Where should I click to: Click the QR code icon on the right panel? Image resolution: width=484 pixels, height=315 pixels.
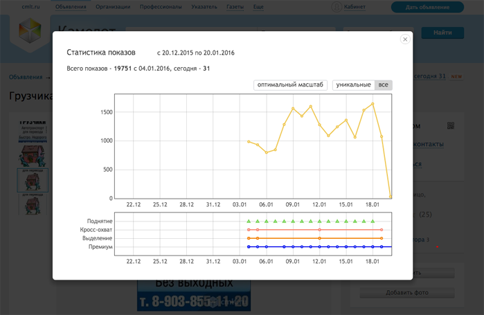451,126
